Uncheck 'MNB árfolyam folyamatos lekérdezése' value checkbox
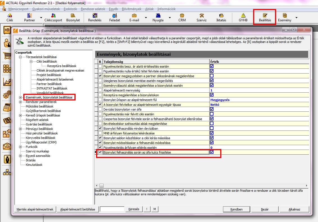The height and width of the screenshot is (222, 318). (x=212, y=133)
